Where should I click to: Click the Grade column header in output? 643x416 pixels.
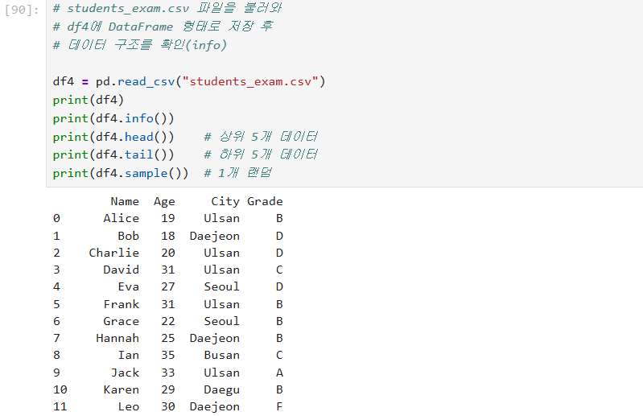(265, 201)
